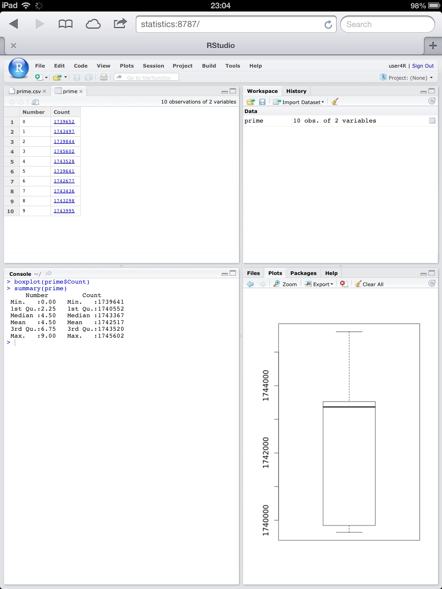This screenshot has height=589, width=442.
Task: Open the Tools menu
Action: coord(233,66)
